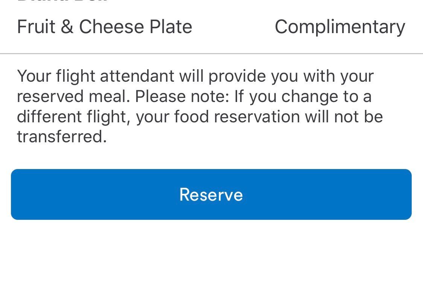Click 'food reservation' in the notice text
This screenshot has height=300, width=423.
(237, 117)
